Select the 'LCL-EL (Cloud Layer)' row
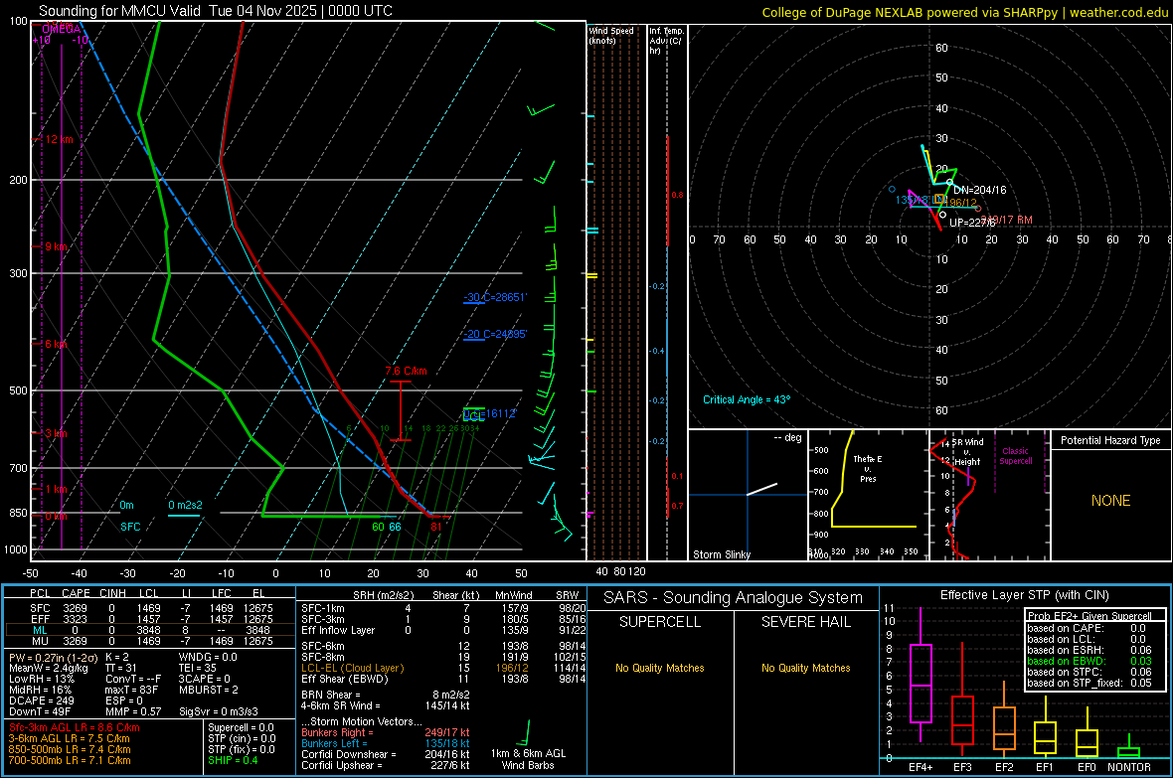Viewport: 1173px width, 778px height. click(443, 668)
